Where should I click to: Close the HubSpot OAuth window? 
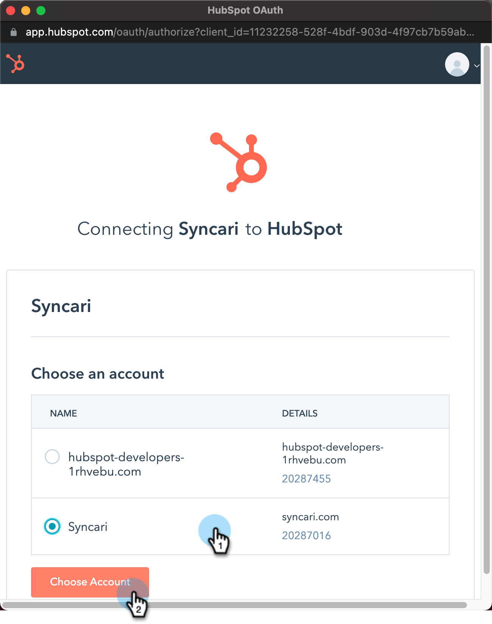(x=11, y=11)
